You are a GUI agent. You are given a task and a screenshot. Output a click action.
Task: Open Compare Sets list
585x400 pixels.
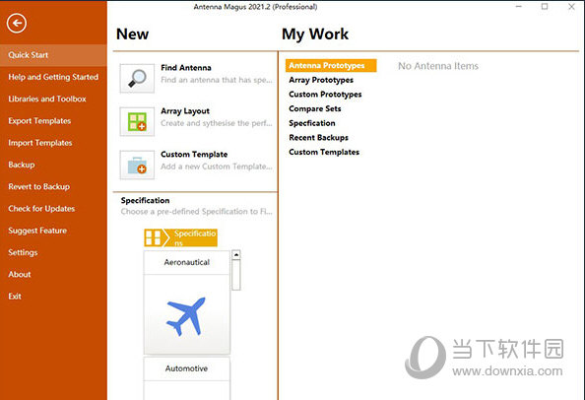tap(315, 109)
